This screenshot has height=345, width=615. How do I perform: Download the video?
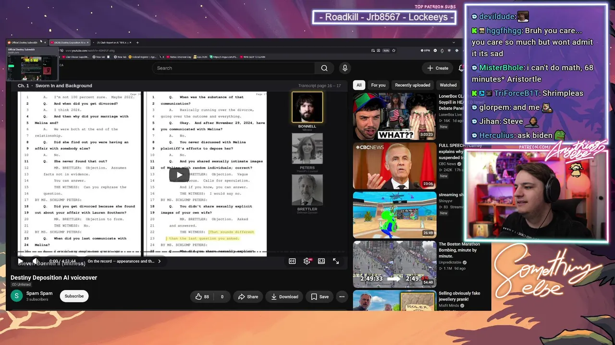(x=284, y=297)
